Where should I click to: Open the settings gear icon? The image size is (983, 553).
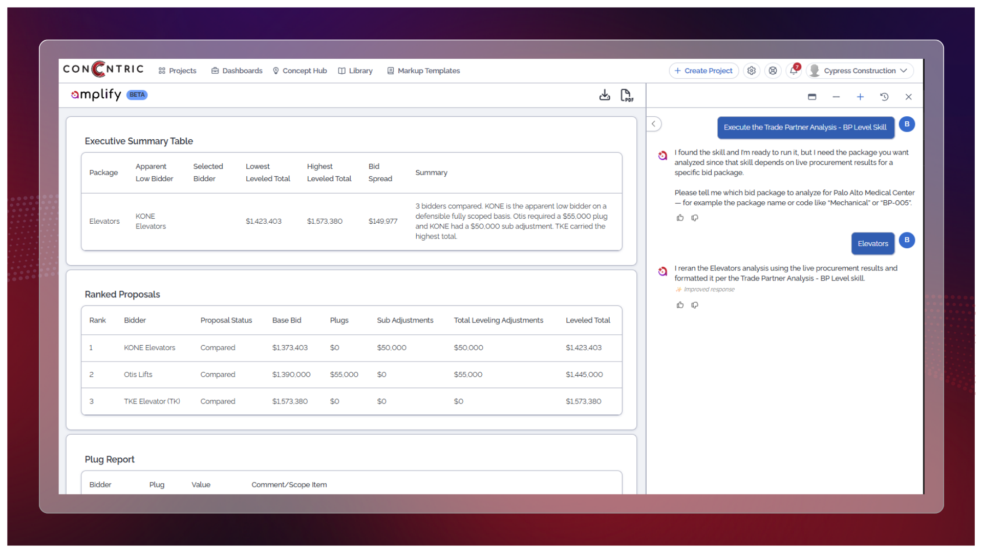[752, 71]
